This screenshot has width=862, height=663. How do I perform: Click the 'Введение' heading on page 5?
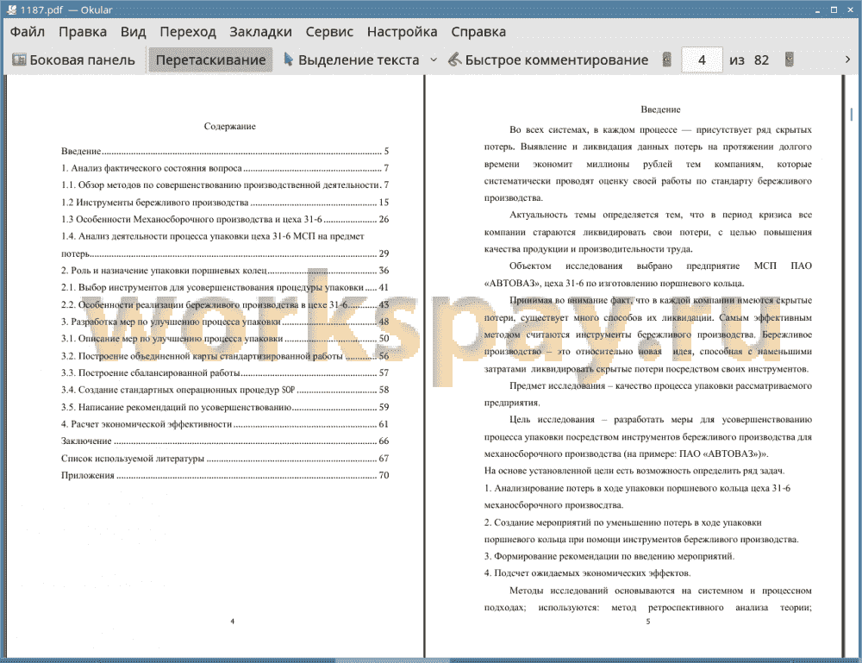point(660,110)
